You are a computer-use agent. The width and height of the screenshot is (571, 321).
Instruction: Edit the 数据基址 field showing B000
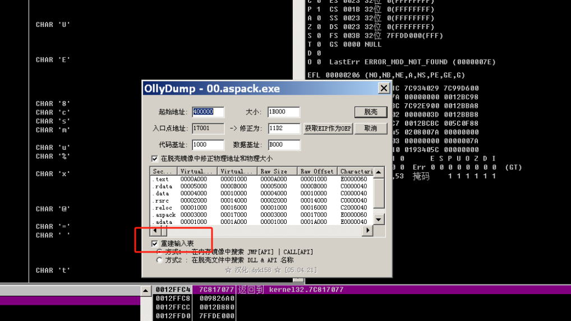click(x=284, y=145)
